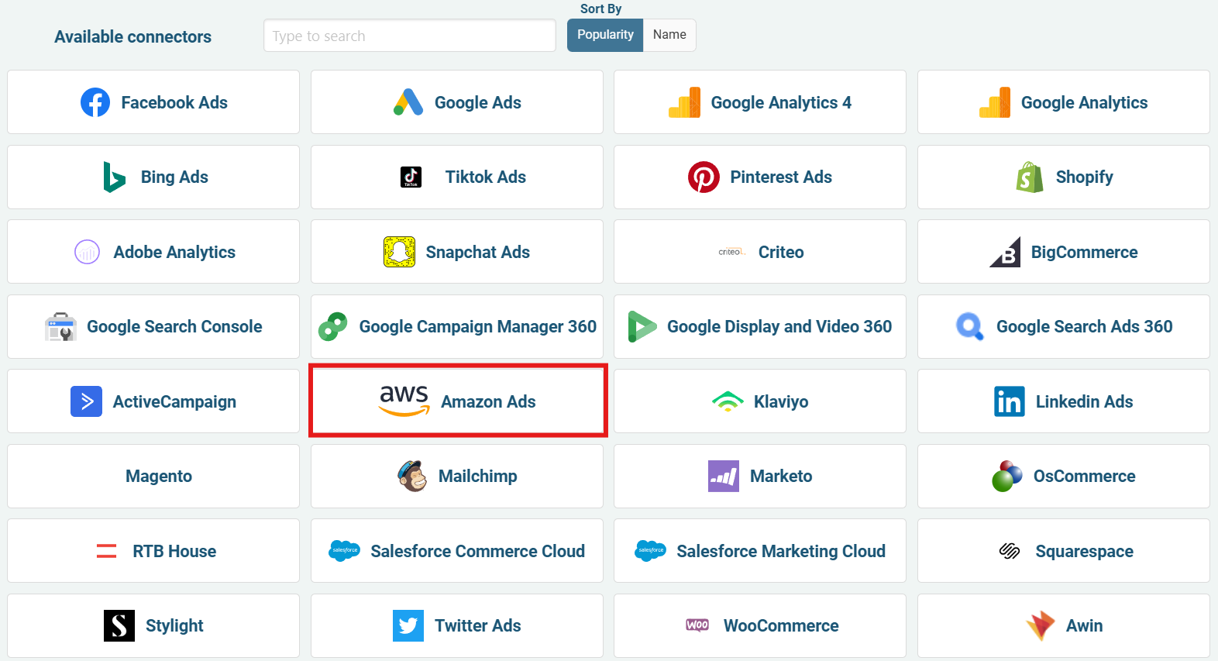Click the TikTok Ads logo icon
Screen dimensions: 1218x661
point(411,177)
